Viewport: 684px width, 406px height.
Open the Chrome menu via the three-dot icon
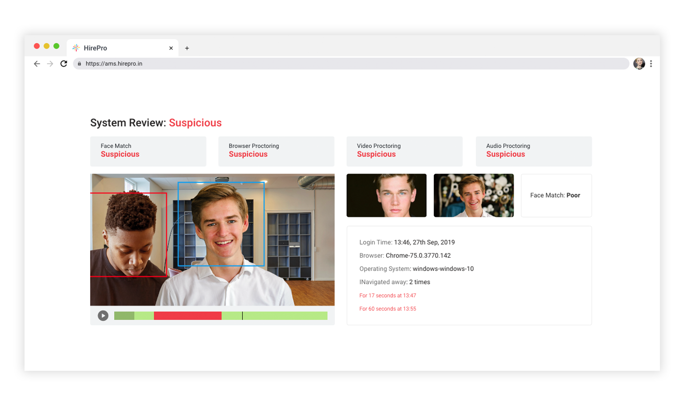point(651,64)
